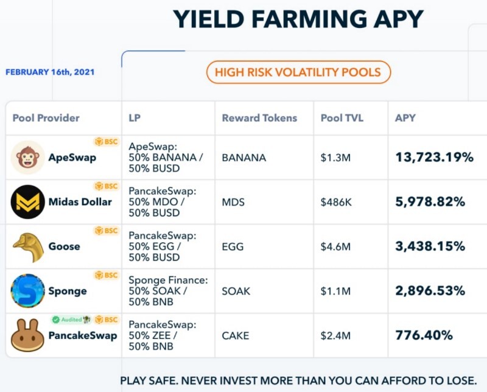487x392 pixels.
Task: Click the February 16th, 2021 date label
Action: pyautogui.click(x=50, y=72)
